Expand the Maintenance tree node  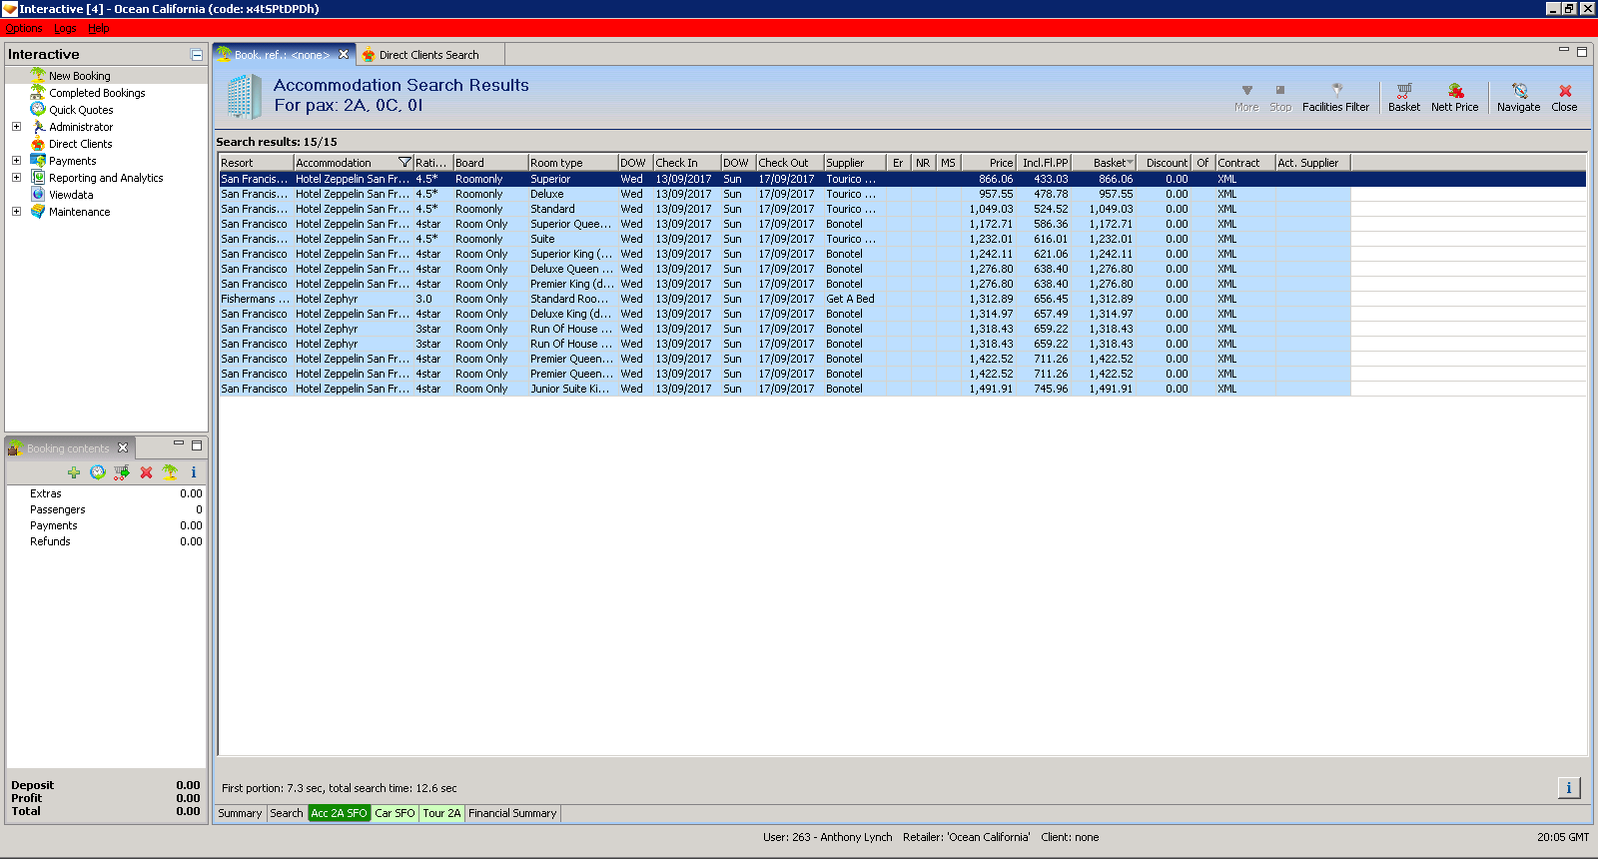pos(16,212)
